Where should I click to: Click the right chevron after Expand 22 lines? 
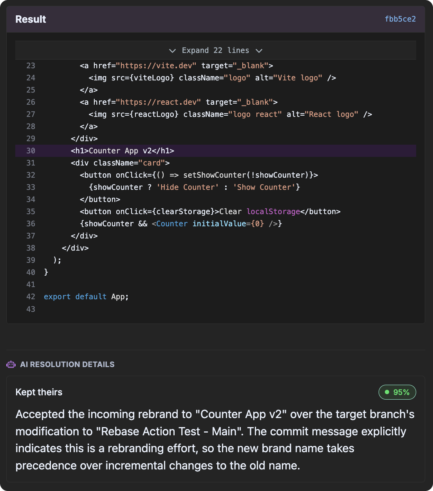[259, 51]
